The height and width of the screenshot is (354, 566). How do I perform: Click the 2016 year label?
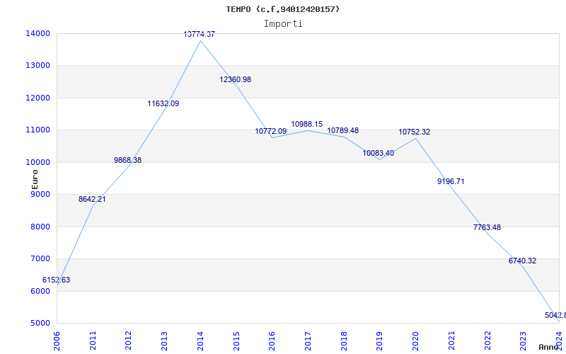272,341
